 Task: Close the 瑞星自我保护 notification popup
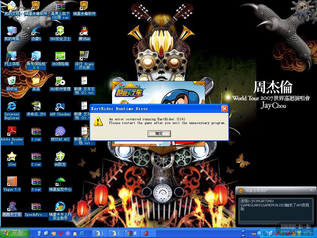[311, 190]
